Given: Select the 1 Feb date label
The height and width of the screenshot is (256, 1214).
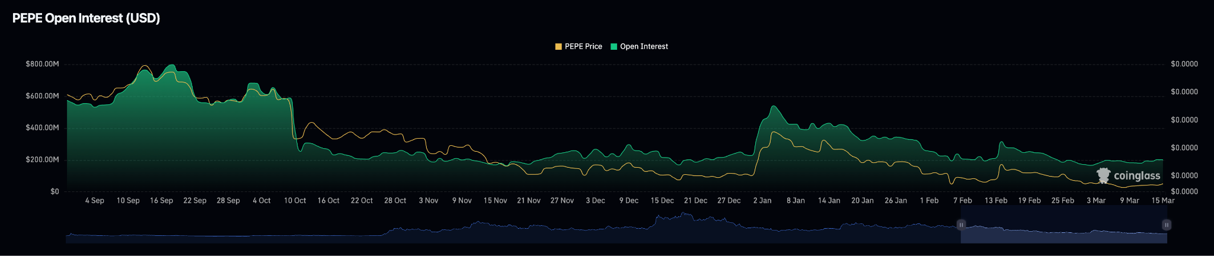Looking at the screenshot, I should tap(929, 200).
